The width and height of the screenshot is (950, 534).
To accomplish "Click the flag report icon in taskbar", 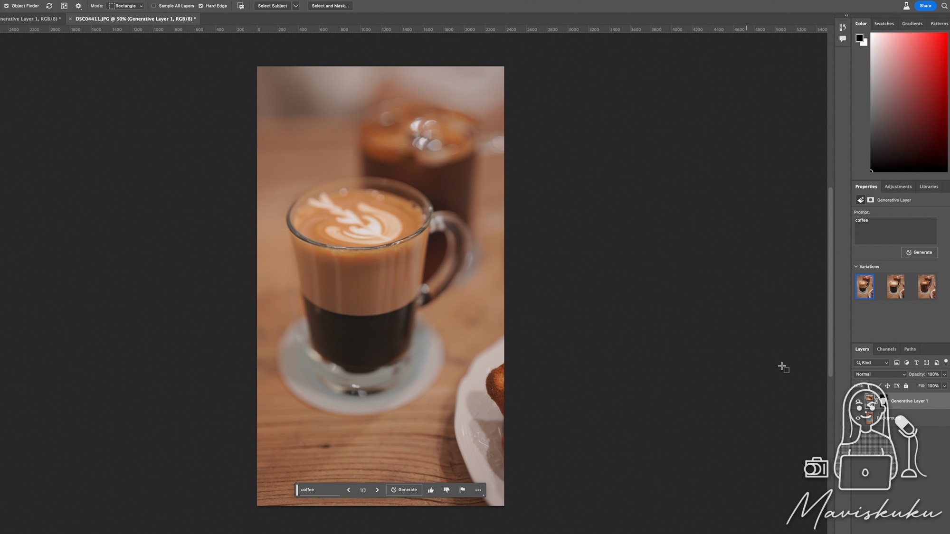I will click(x=462, y=490).
